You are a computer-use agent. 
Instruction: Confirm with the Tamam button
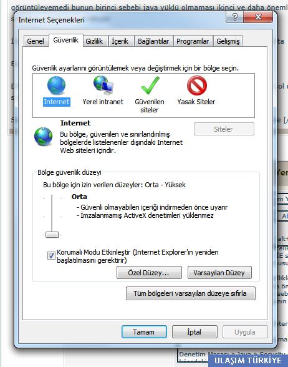(x=144, y=331)
